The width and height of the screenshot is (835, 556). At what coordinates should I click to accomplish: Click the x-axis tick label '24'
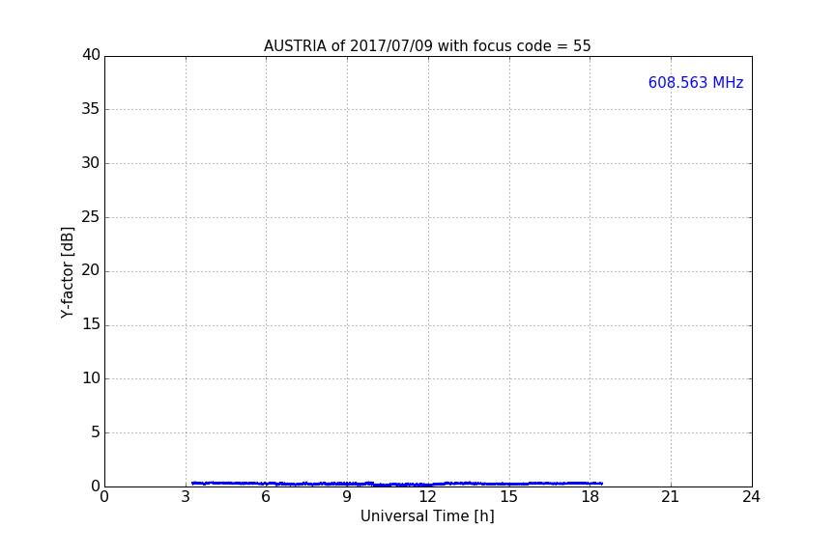coord(751,497)
